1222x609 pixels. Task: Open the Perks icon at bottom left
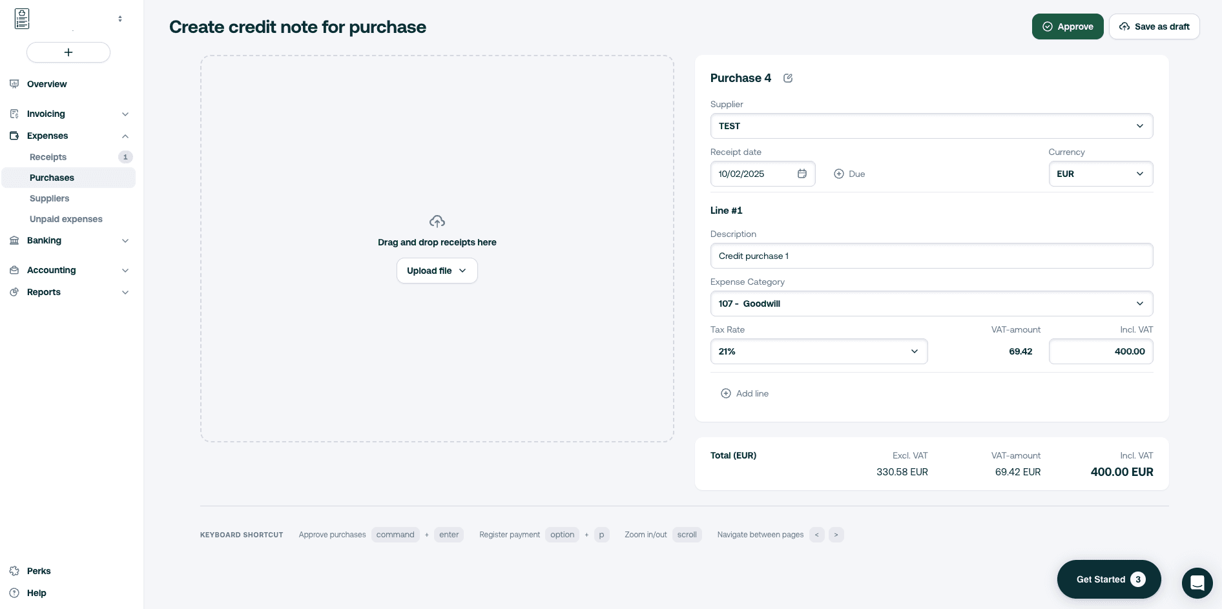(x=16, y=571)
